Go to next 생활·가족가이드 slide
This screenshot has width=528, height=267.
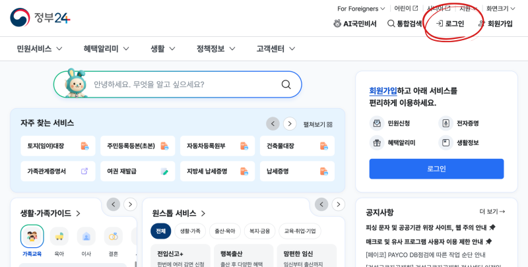click(x=130, y=204)
